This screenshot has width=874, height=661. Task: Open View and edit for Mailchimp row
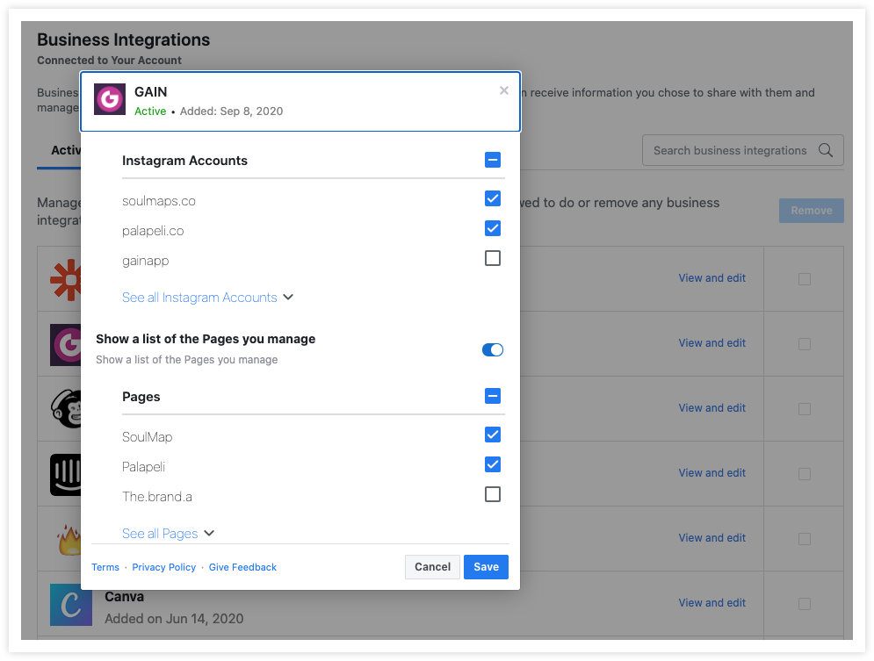[711, 407]
